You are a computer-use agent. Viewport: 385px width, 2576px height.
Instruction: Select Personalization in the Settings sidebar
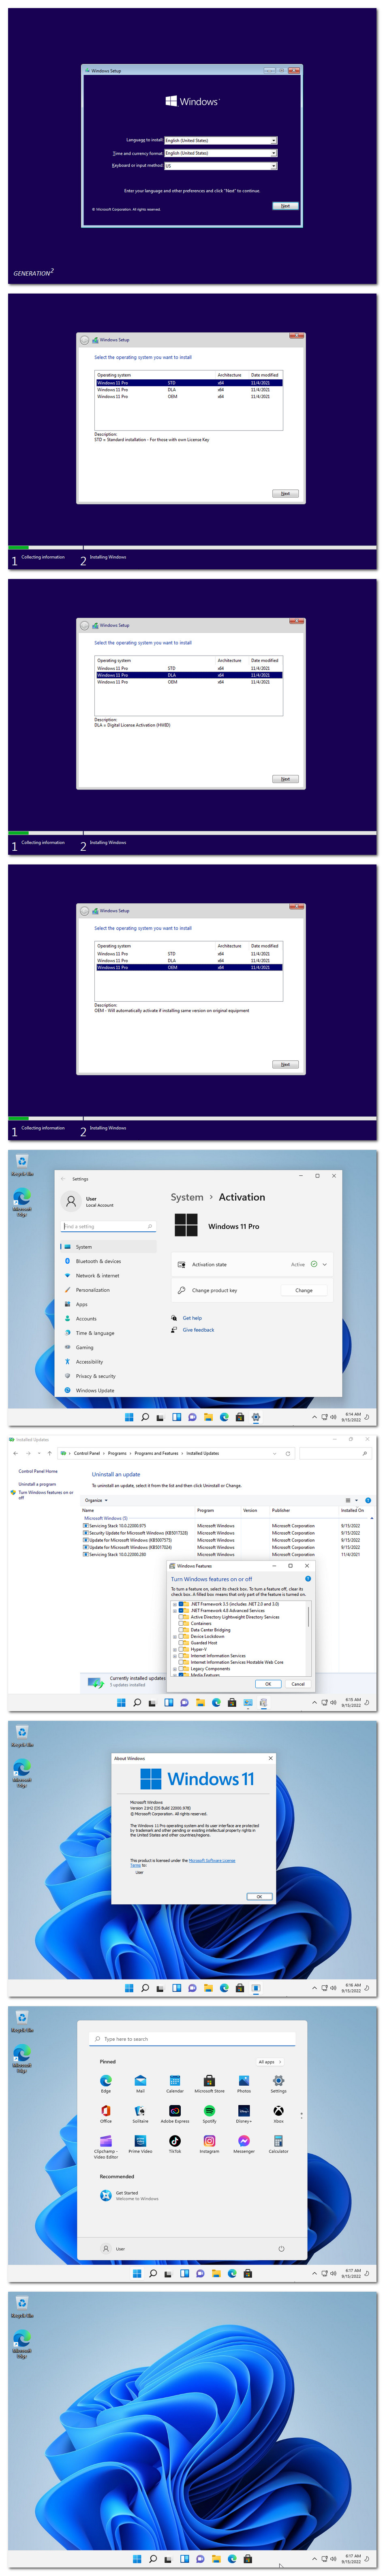93,1290
